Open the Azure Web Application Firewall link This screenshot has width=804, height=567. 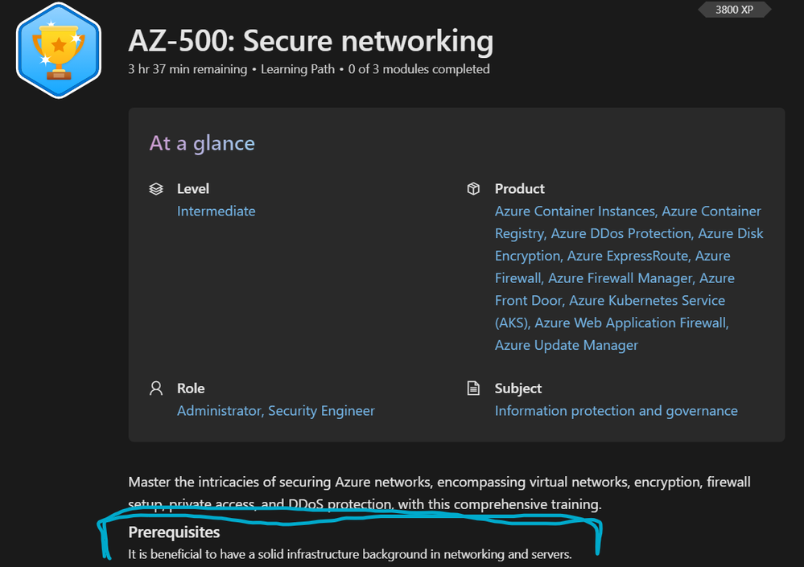tap(631, 323)
